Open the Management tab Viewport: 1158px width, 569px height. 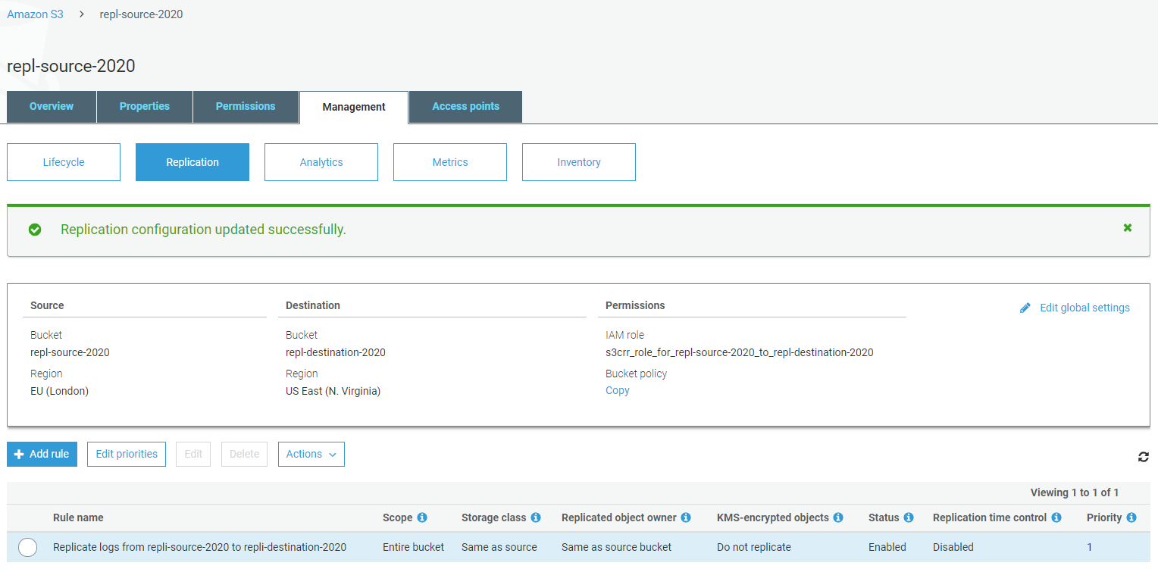coord(354,107)
